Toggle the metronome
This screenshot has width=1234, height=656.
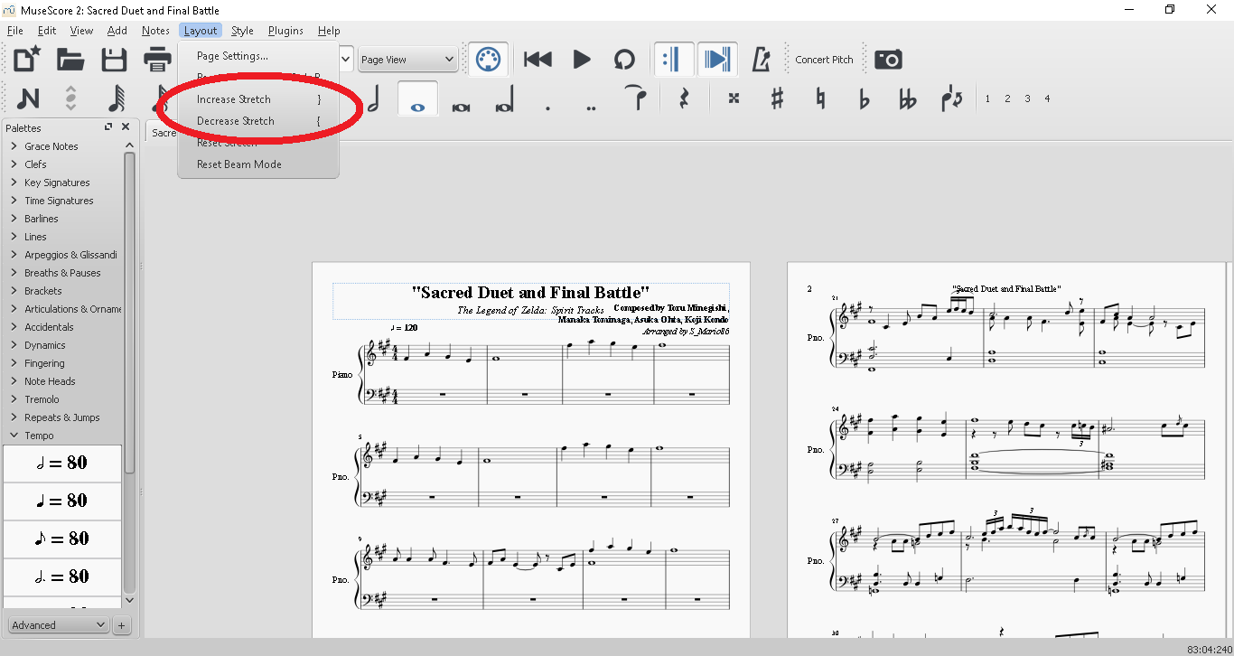click(761, 60)
